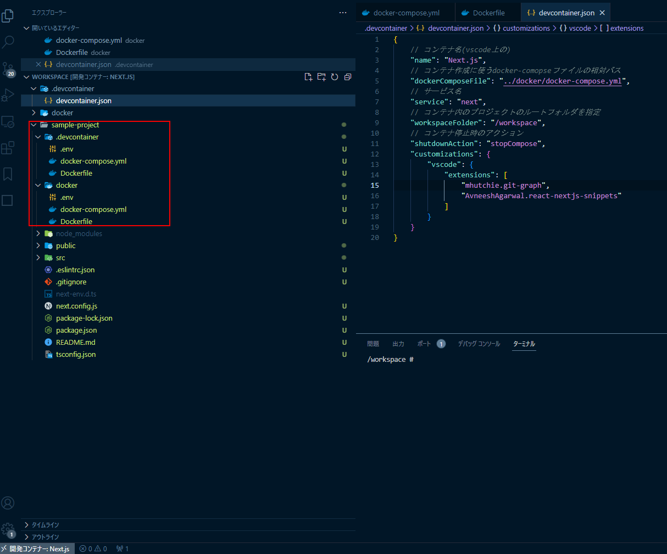
Task: Click the New File icon in workspace header
Action: pos(308,77)
